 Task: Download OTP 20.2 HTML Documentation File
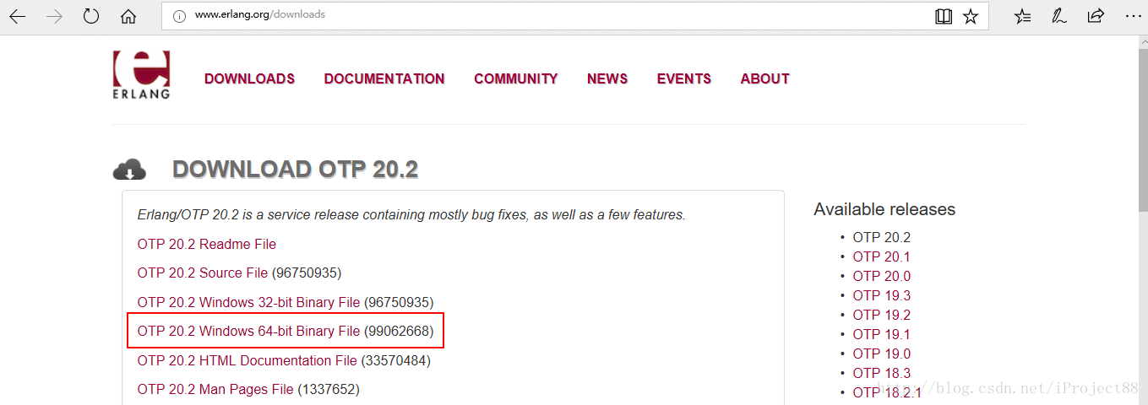pos(248,360)
